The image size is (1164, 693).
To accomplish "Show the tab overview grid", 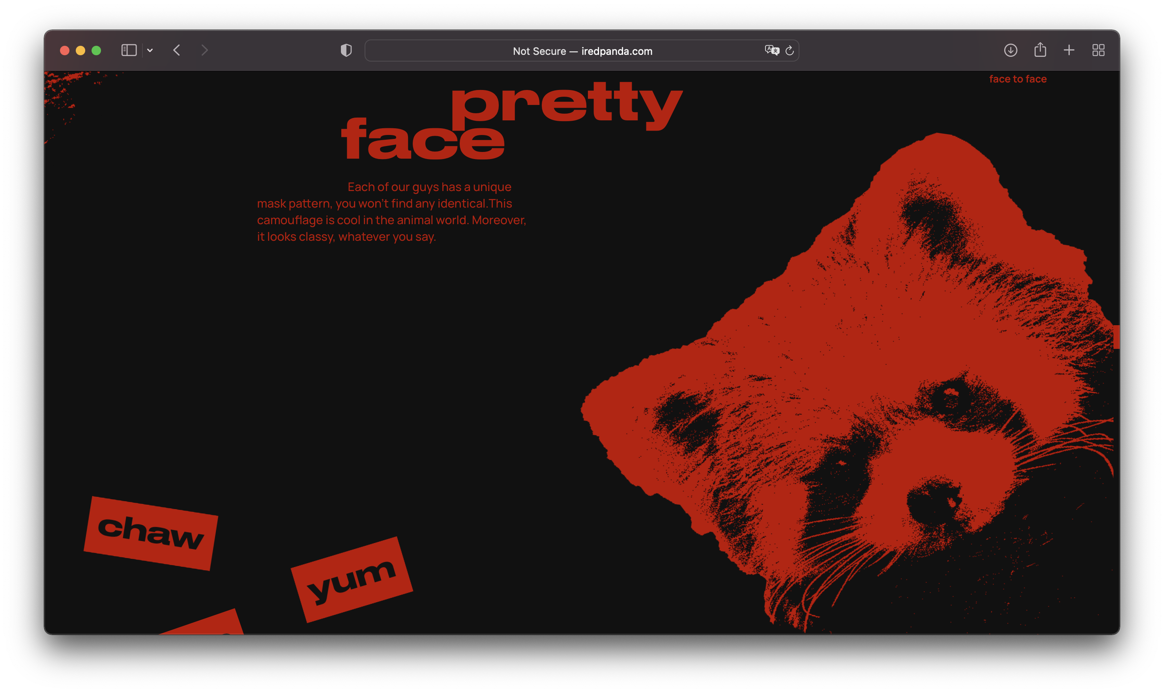I will click(x=1098, y=51).
